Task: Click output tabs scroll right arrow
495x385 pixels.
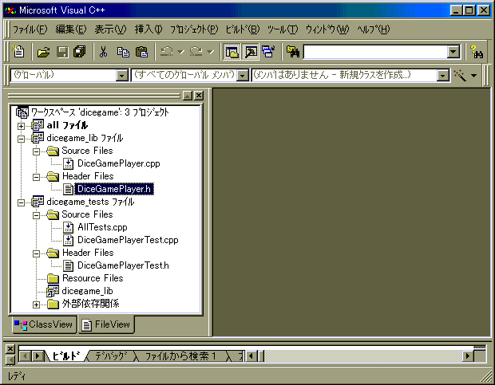Action: (38, 356)
